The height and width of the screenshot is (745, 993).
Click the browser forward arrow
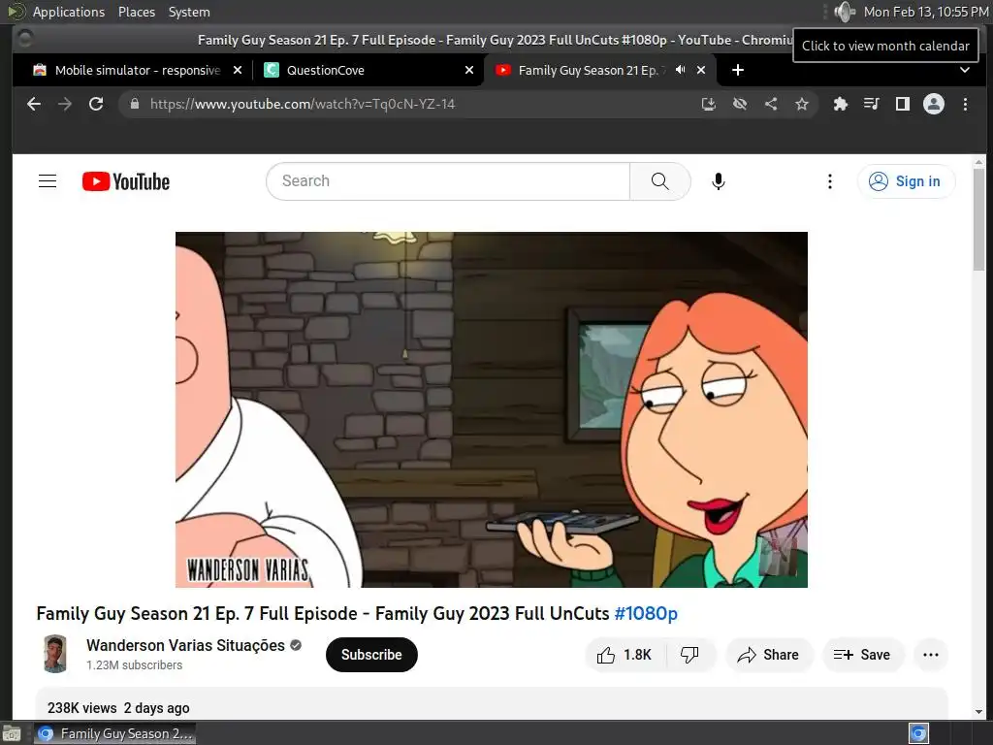[65, 104]
